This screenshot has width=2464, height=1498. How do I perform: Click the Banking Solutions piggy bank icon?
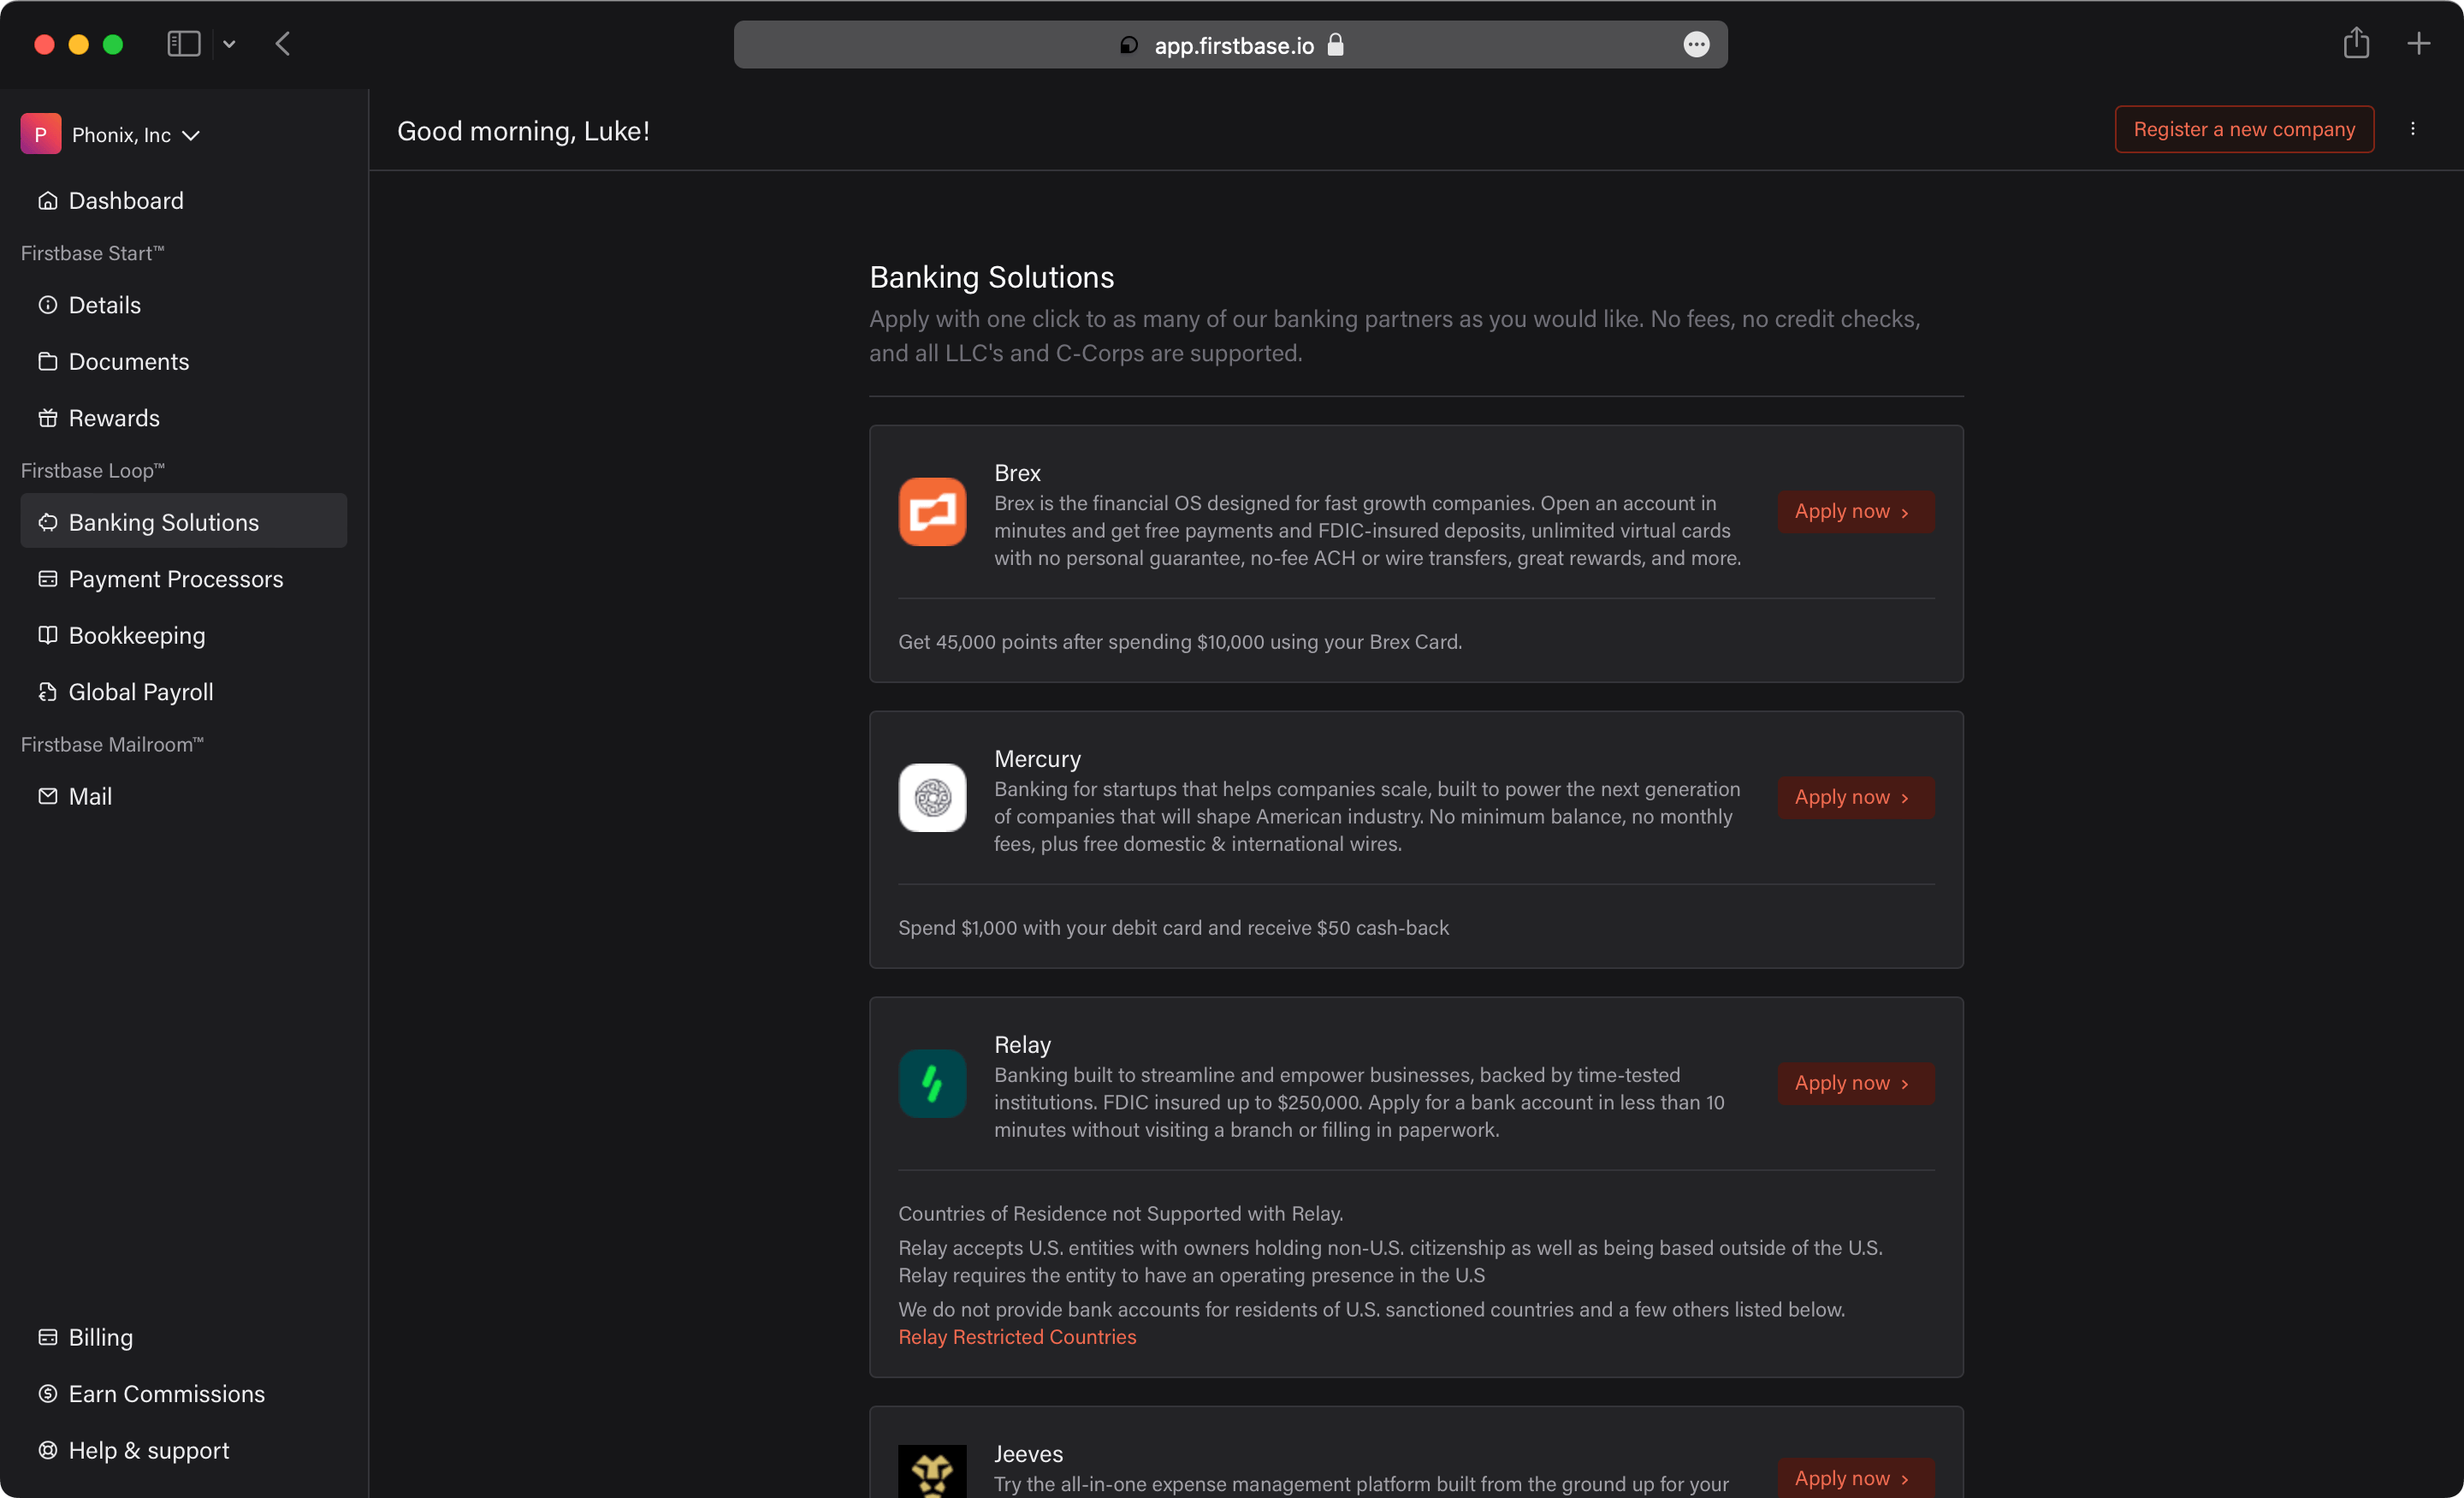47,521
